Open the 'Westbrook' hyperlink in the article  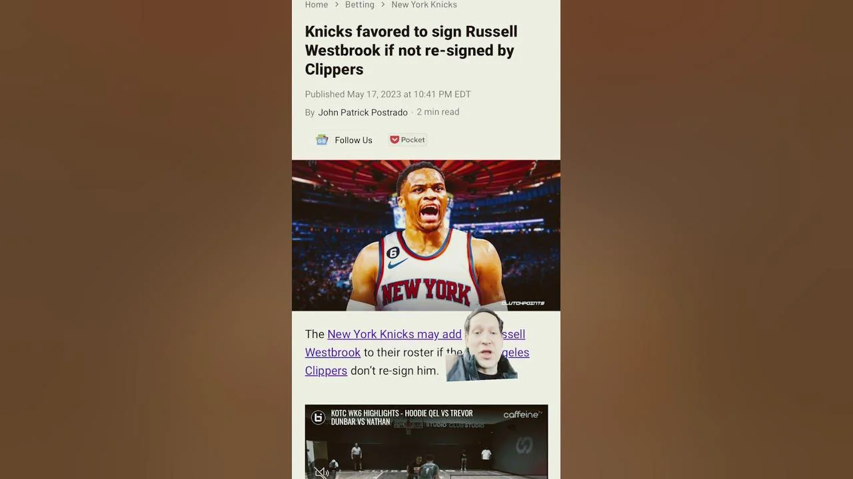(333, 353)
